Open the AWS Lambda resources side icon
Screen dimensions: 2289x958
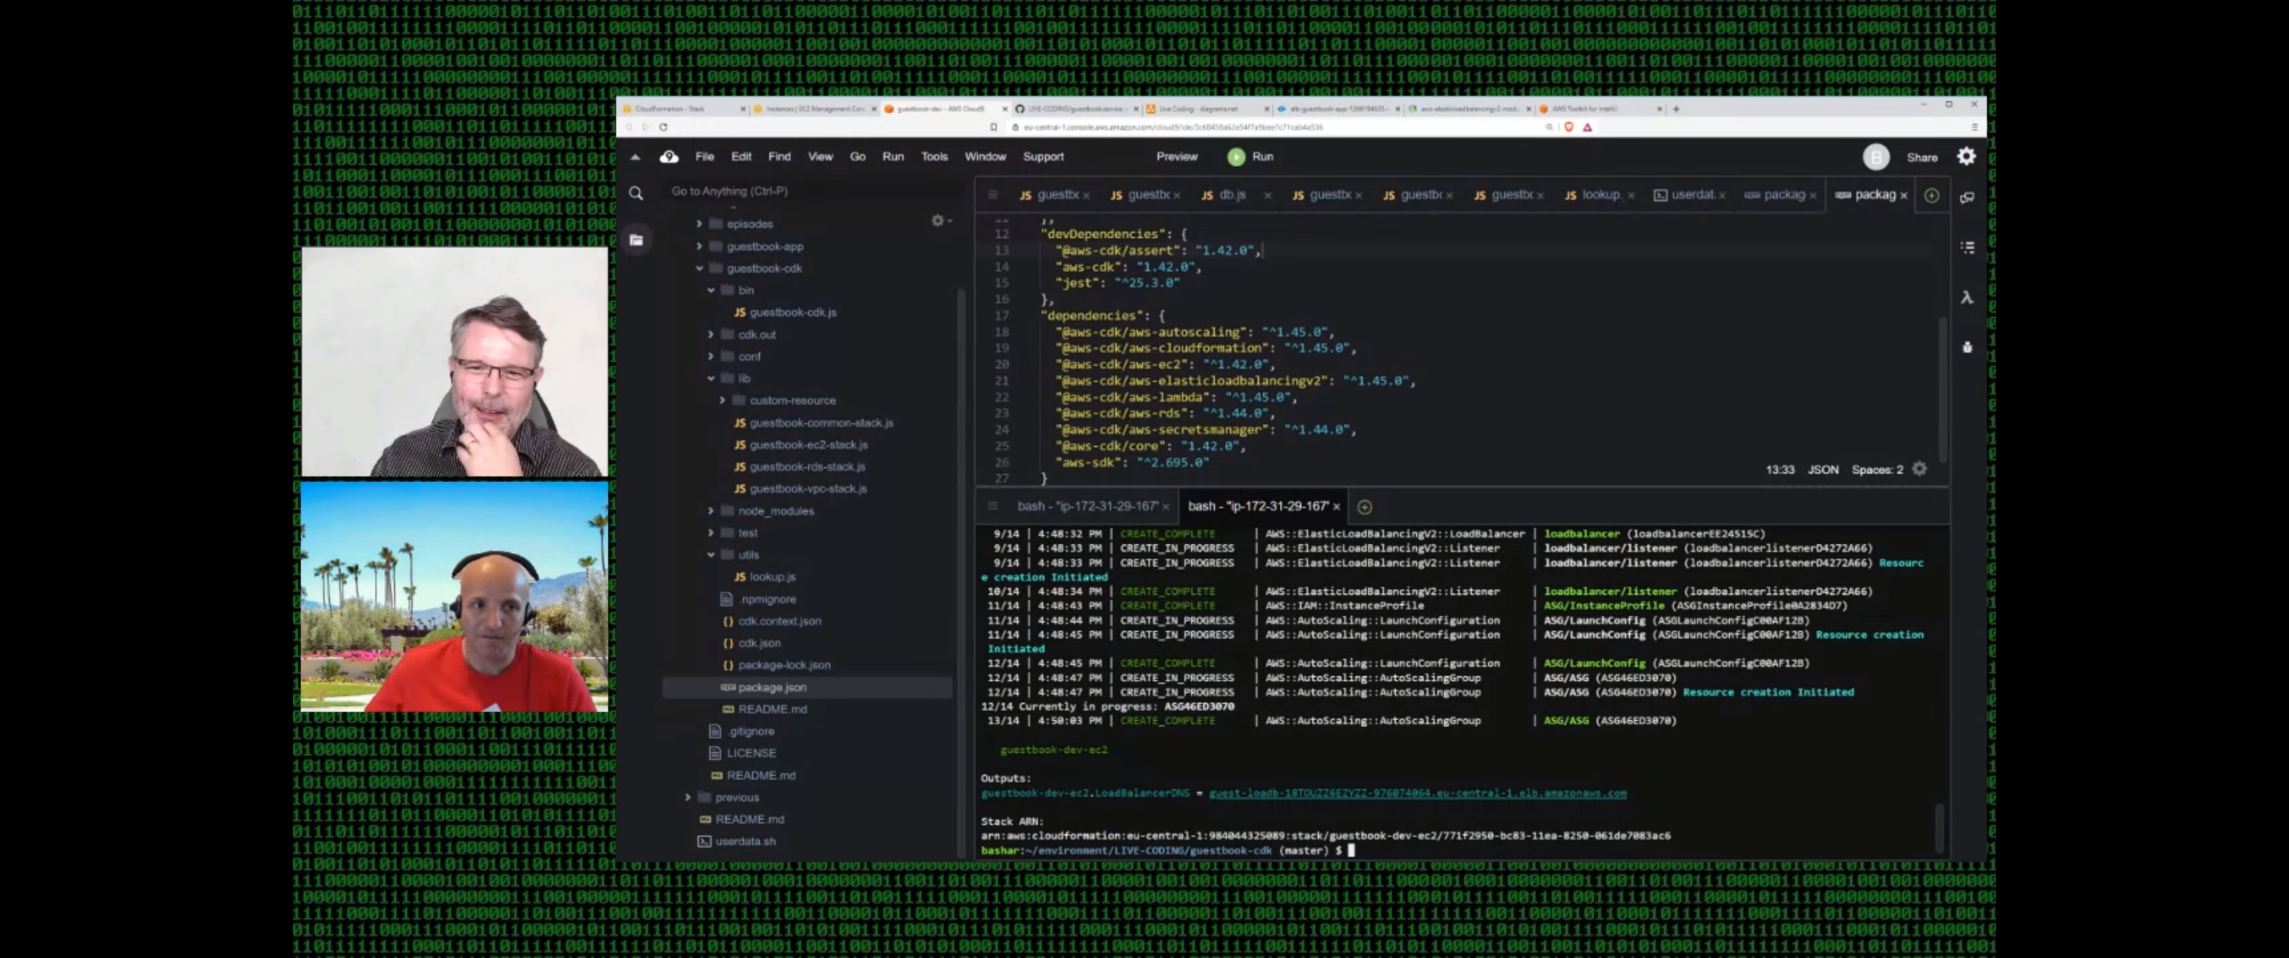tap(1966, 297)
